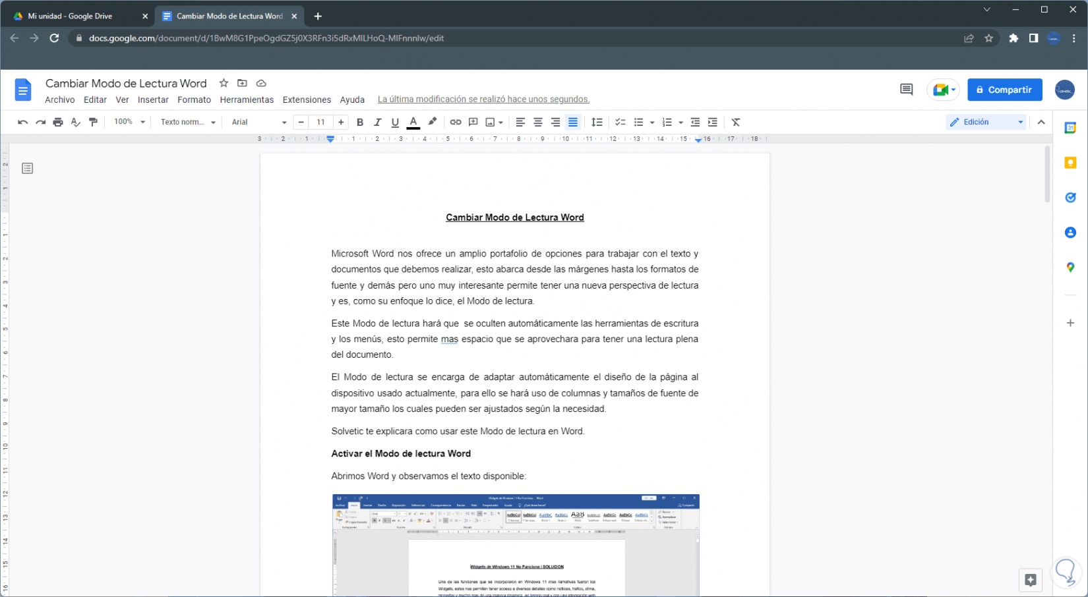Open the text color picker
The image size is (1088, 597).
coord(413,122)
